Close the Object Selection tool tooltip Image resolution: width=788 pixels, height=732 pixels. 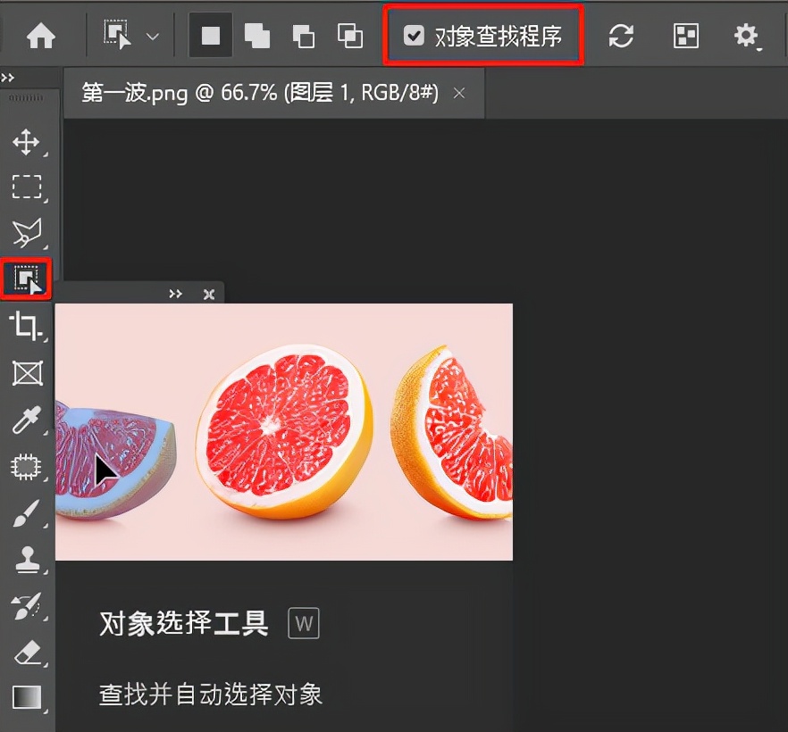[x=208, y=294]
